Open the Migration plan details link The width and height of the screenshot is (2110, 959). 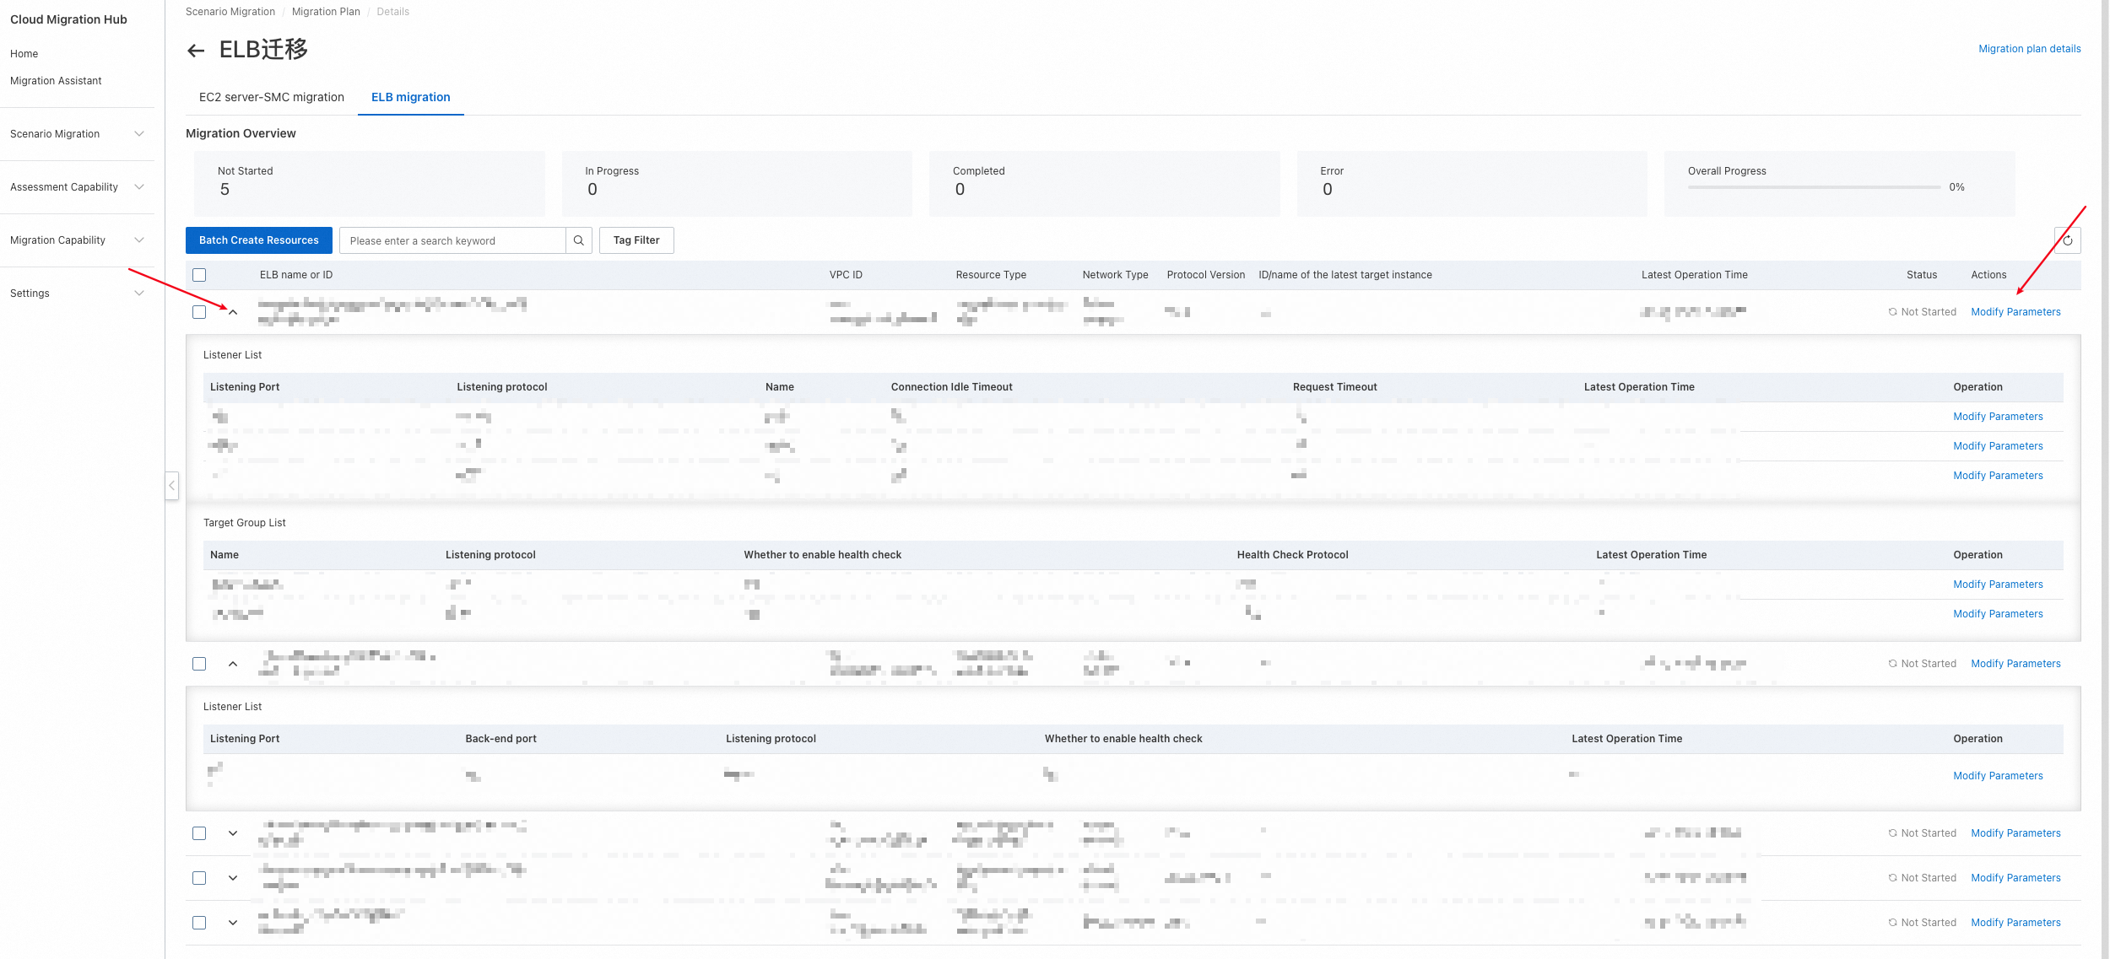[2029, 49]
